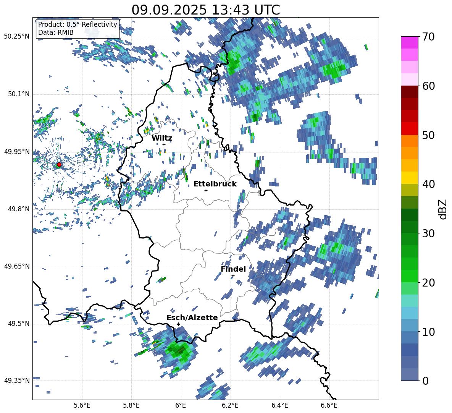The height and width of the screenshot is (413, 452).
Task: Click the colorbar tick label 10
Action: point(428,332)
